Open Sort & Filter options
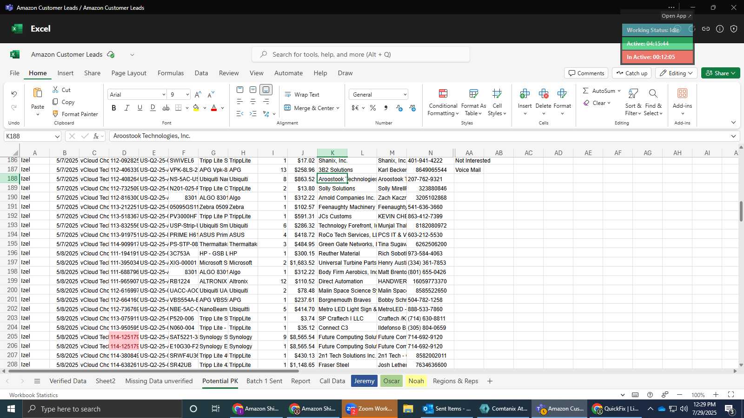Viewport: 744px width, 418px height. pyautogui.click(x=633, y=102)
